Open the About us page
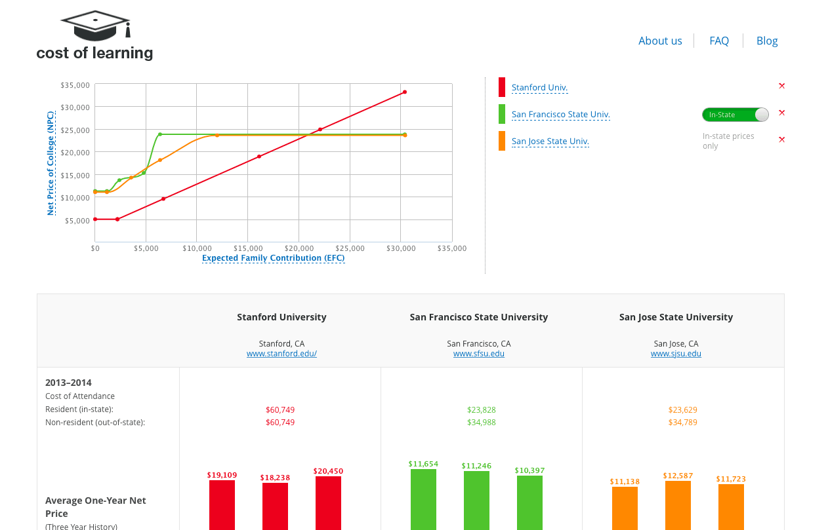The height and width of the screenshot is (530, 828). coord(660,41)
